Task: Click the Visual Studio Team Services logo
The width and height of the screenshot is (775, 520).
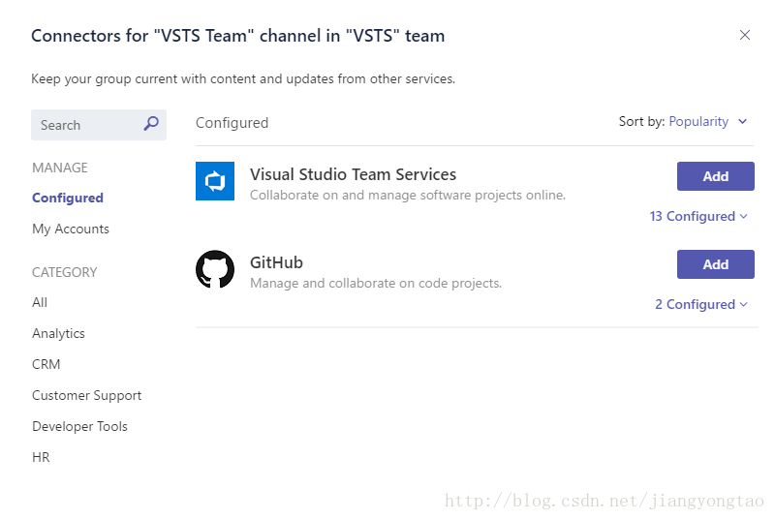Action: pyautogui.click(x=215, y=181)
